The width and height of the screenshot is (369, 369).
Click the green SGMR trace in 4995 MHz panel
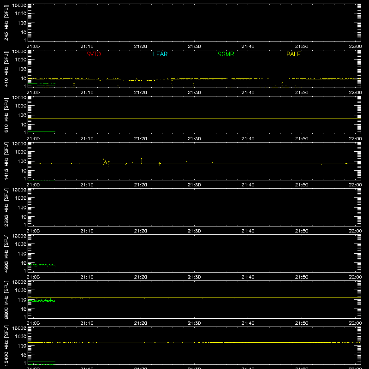42,266
